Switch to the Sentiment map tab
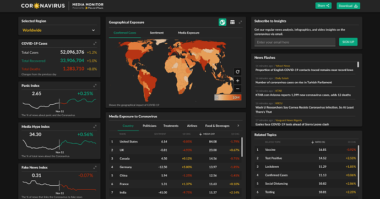The image size is (380, 199). coord(157,33)
